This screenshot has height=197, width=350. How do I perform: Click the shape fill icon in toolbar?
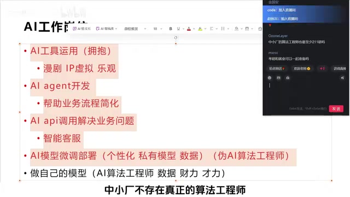236,29
